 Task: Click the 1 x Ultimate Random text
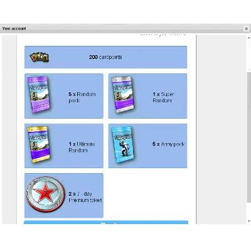click(82, 147)
